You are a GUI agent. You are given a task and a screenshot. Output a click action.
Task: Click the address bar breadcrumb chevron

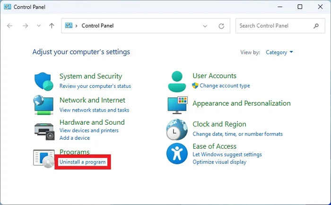(77, 26)
